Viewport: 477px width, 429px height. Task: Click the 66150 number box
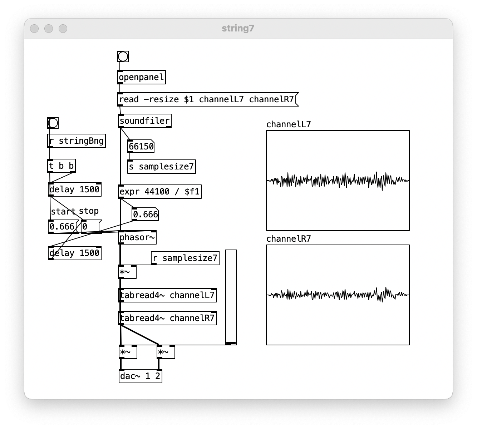point(141,147)
